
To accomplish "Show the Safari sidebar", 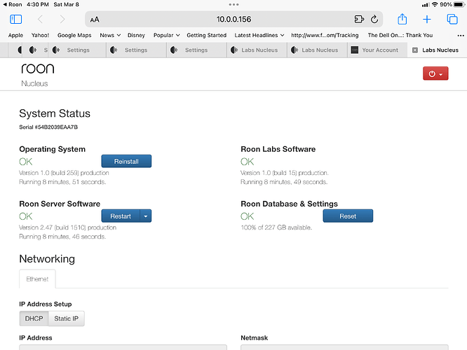I will (16, 20).
